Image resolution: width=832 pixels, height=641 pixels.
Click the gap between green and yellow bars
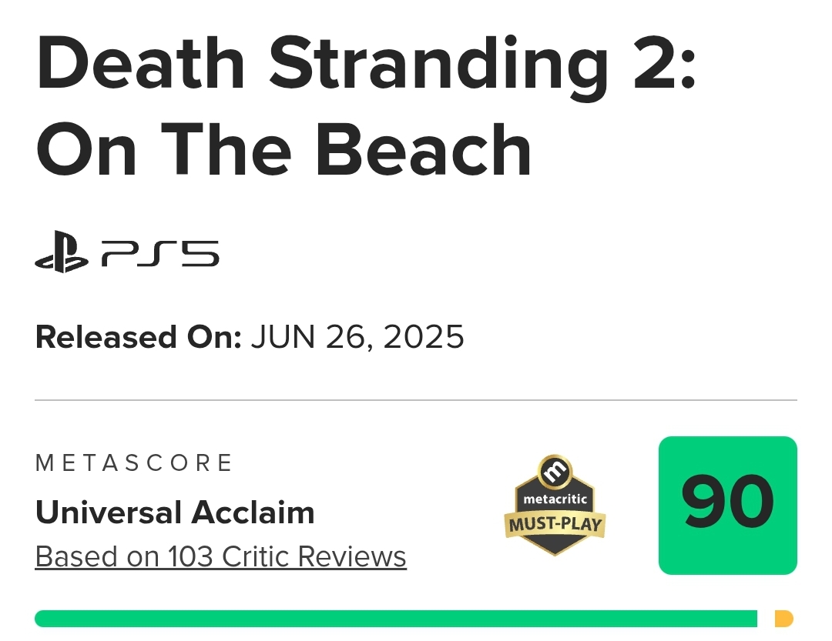pyautogui.click(x=766, y=619)
